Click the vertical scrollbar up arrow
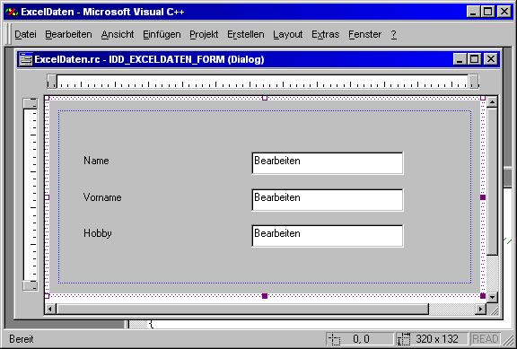The width and height of the screenshot is (517, 349). tap(492, 102)
